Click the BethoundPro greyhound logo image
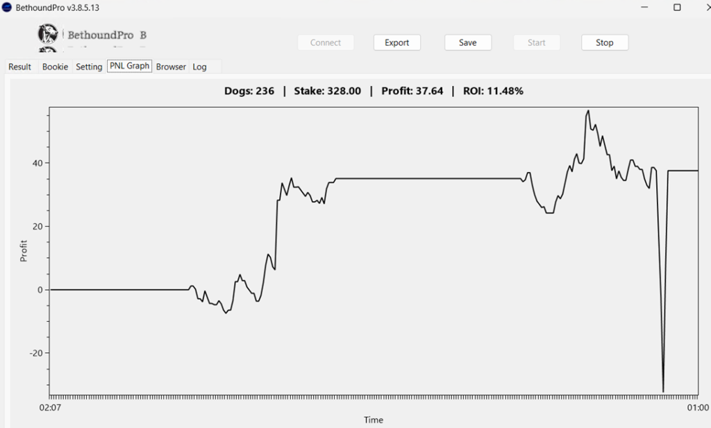Viewport: 711px width, 428px height. [x=49, y=35]
